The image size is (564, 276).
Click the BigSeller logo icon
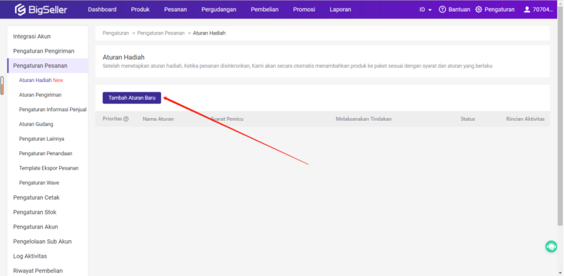click(x=20, y=9)
